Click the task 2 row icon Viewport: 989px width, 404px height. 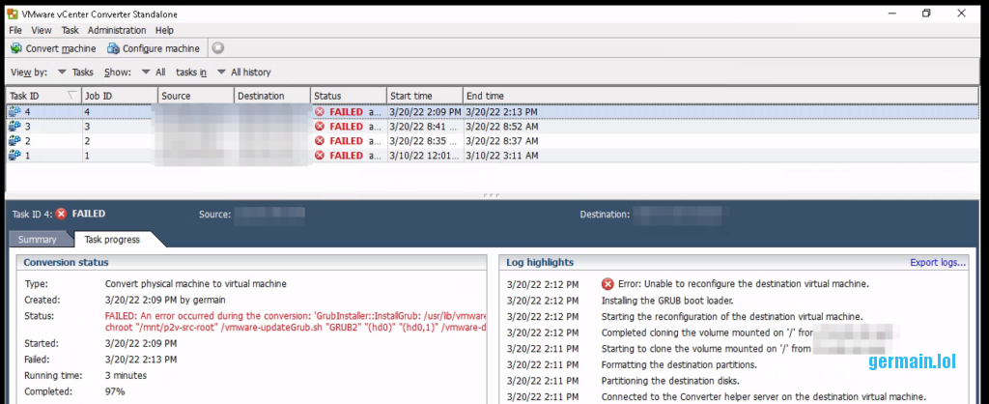14,141
